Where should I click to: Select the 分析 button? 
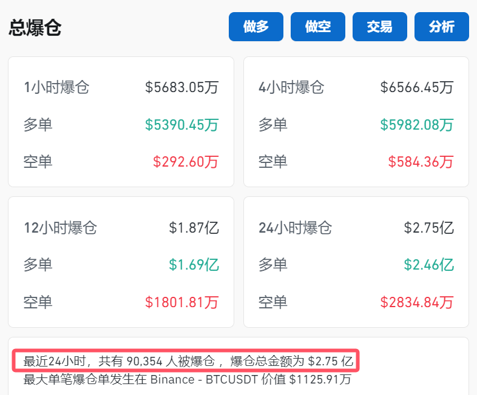tap(441, 27)
